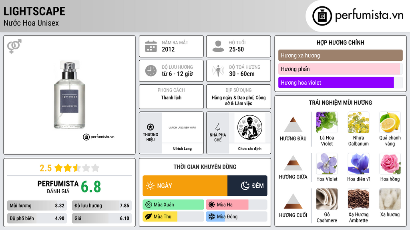This screenshot has height=230, width=410.
Task: Click the Giá 6.10 score bar
Action: (x=102, y=218)
